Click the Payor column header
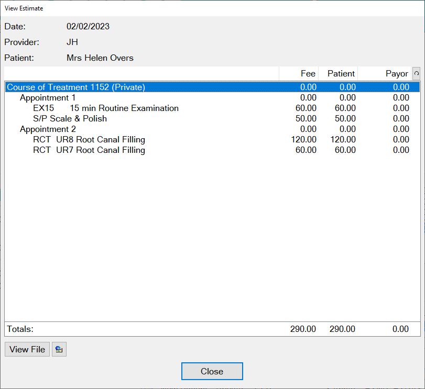Image resolution: width=425 pixels, height=389 pixels. (x=397, y=73)
